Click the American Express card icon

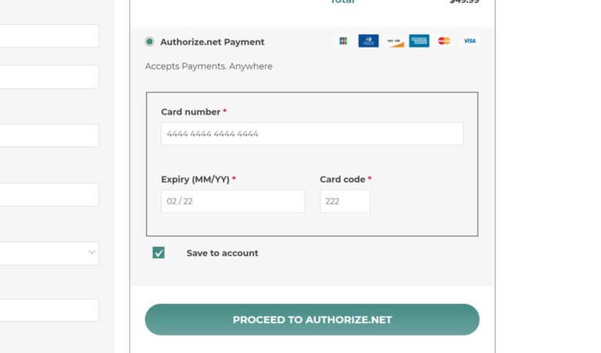point(419,41)
